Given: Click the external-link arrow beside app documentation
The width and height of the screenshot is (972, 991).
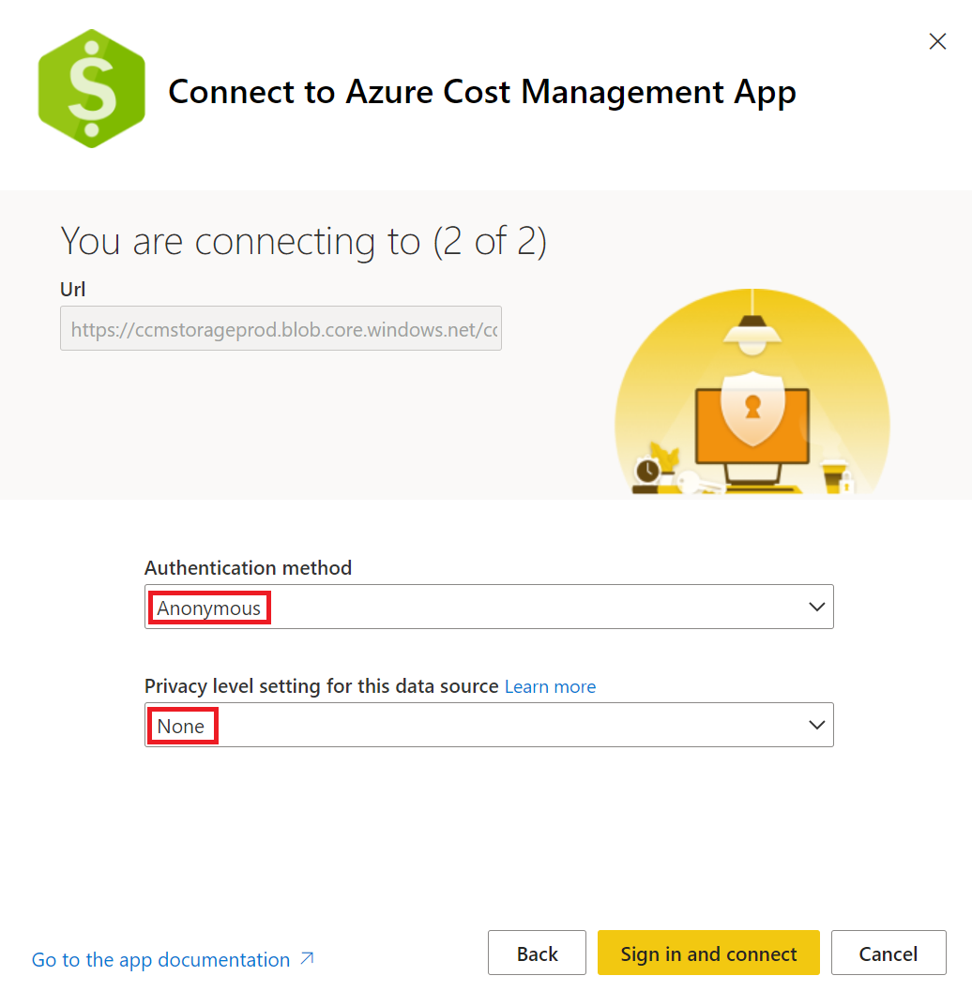Looking at the screenshot, I should tap(307, 958).
